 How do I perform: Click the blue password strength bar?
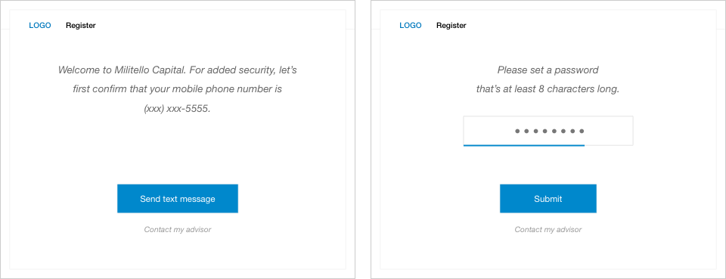point(523,145)
